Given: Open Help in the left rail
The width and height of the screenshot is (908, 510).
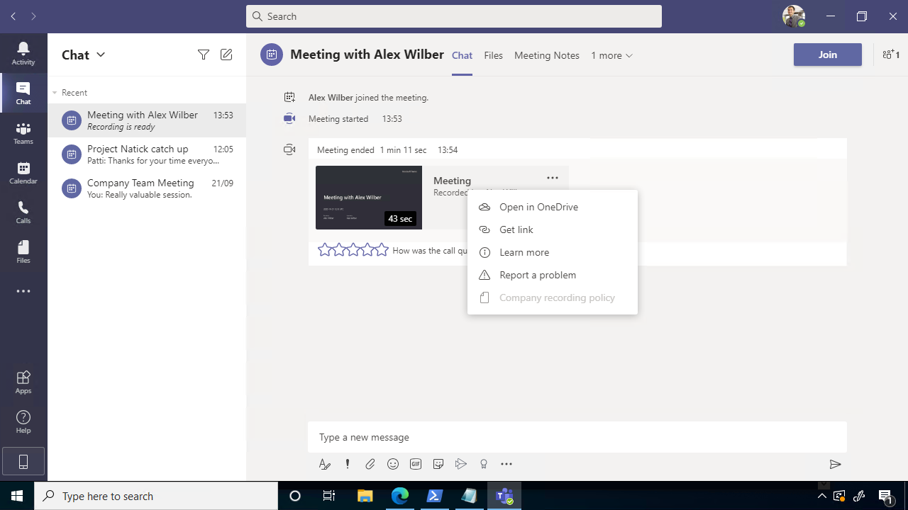Looking at the screenshot, I should 23,421.
